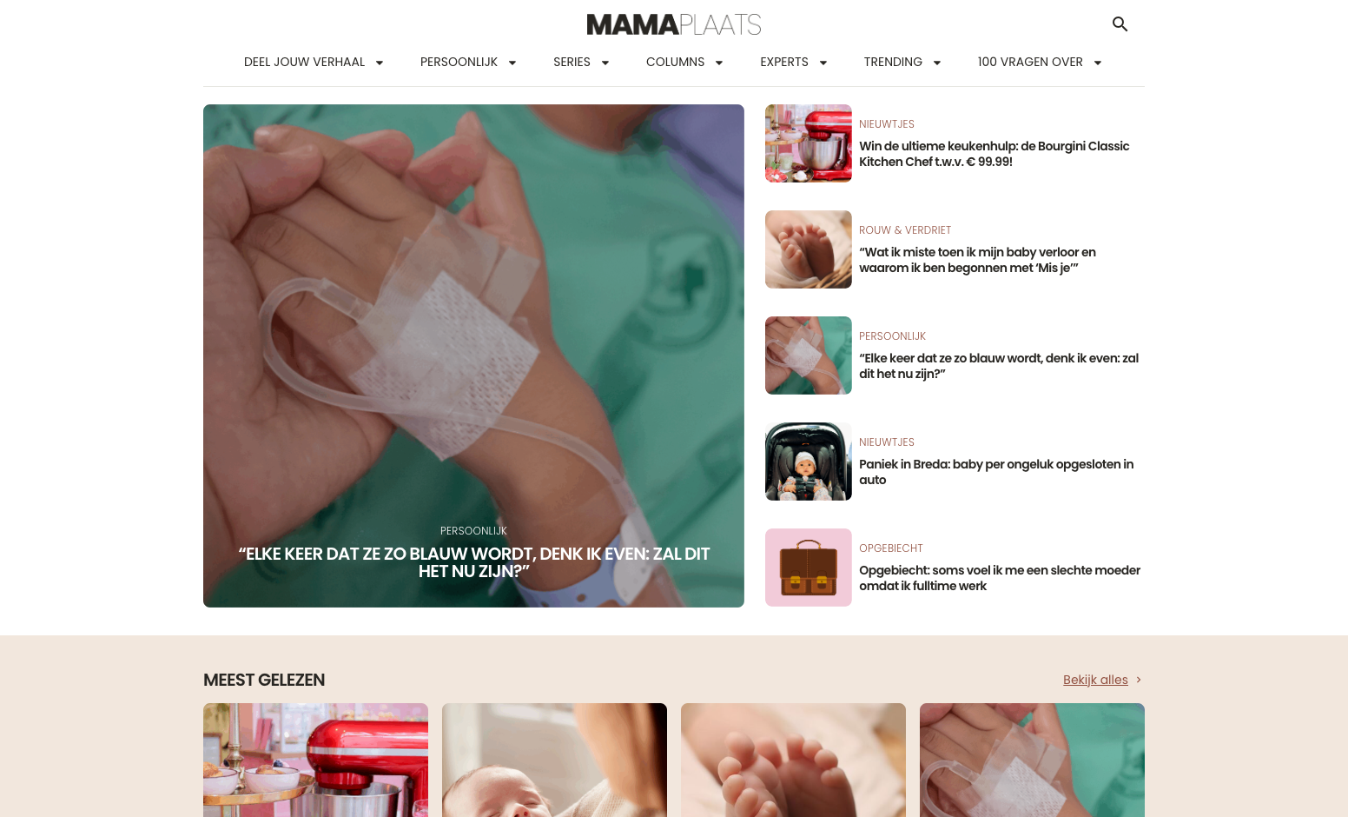This screenshot has height=817, width=1348.
Task: Expand the arrow next to Experts
Action: (823, 63)
